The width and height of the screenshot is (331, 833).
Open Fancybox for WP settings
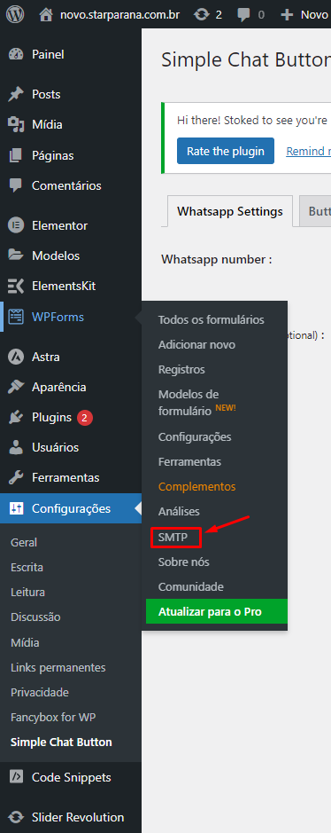tap(53, 717)
